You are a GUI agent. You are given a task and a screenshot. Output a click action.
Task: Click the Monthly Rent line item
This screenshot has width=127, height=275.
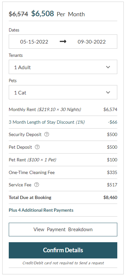click(63, 110)
